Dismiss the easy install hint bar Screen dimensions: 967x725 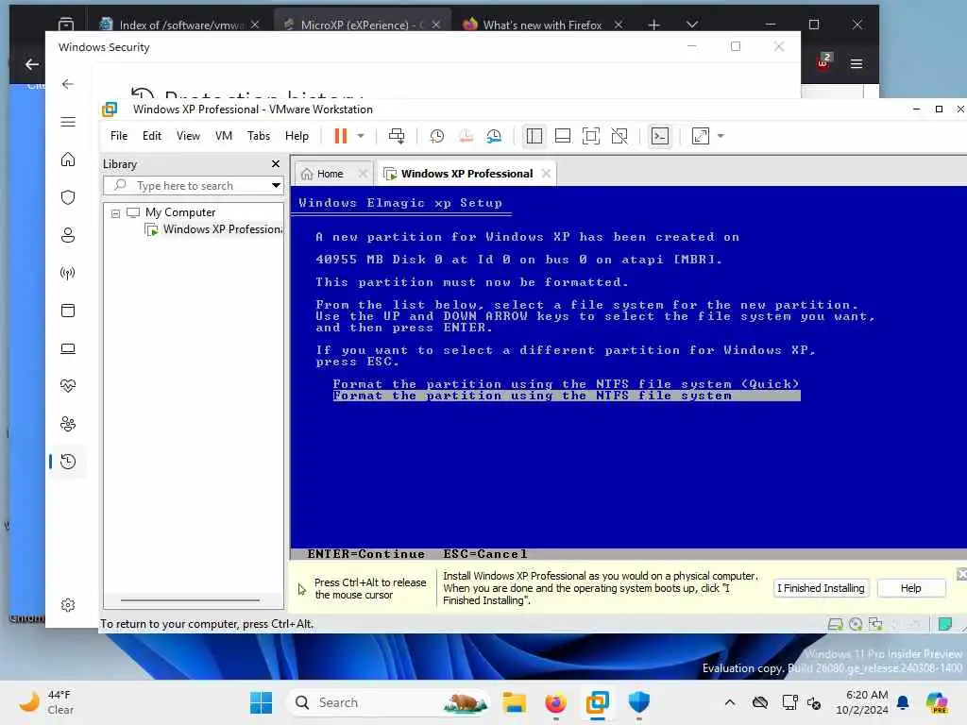961,575
